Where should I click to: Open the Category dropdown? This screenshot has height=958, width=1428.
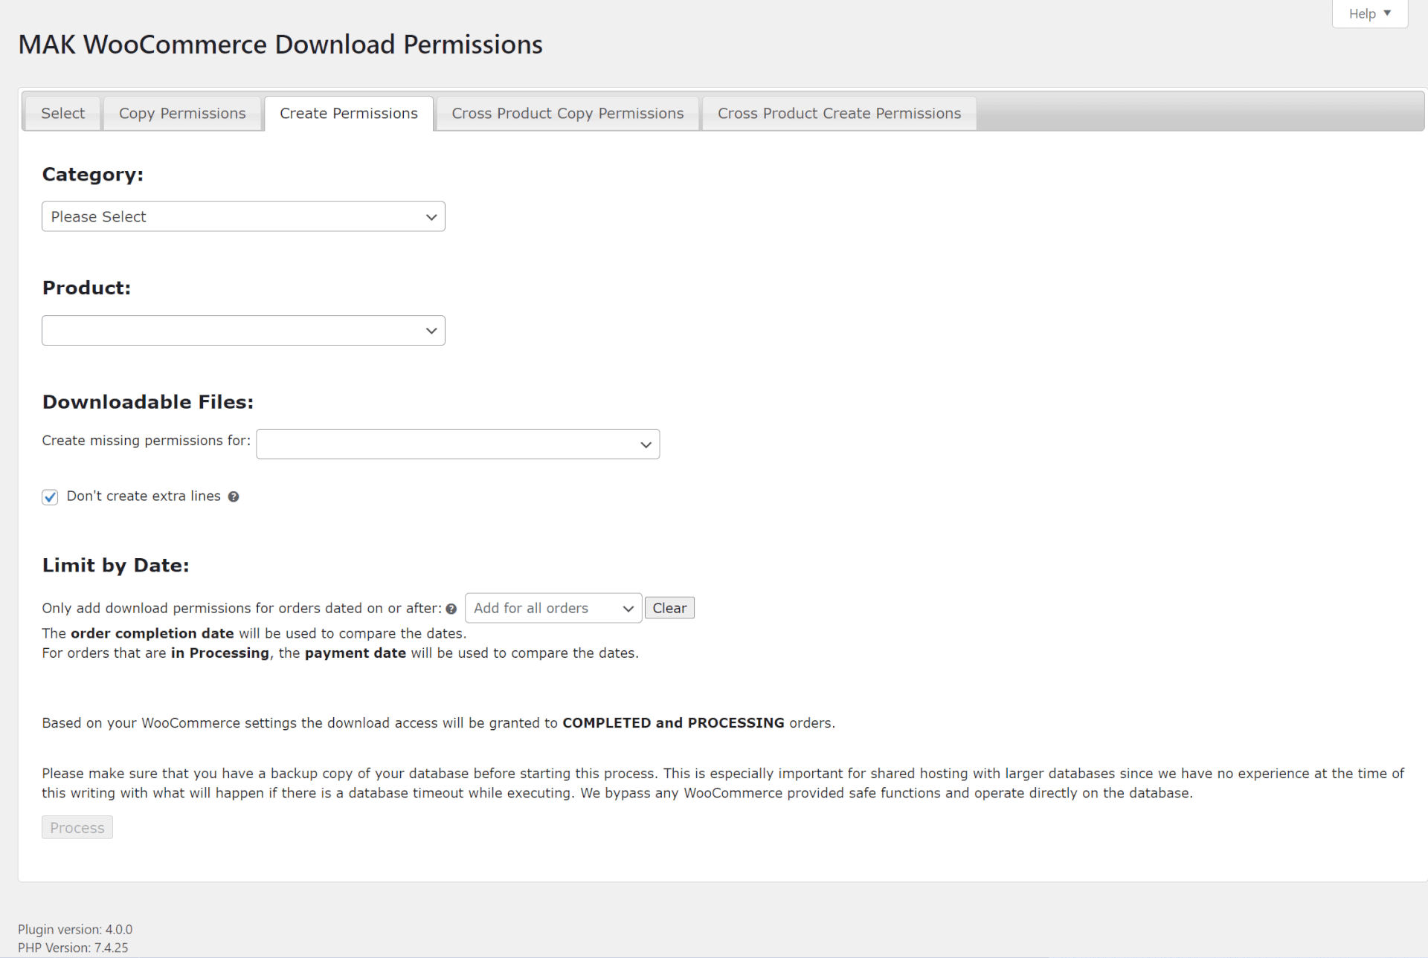tap(243, 217)
